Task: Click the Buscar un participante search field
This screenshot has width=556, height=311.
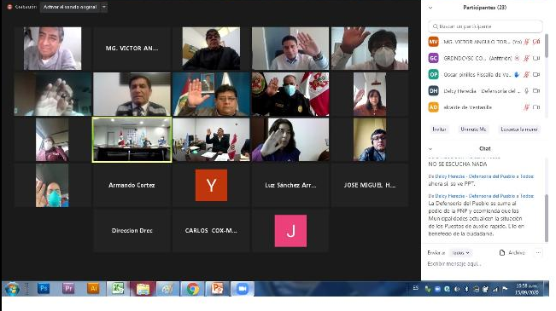Action: tap(485, 26)
